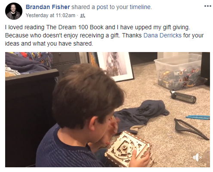Click the "Yesterday at 11:02am" timestamp
The width and height of the screenshot is (213, 172).
click(50, 15)
